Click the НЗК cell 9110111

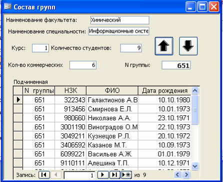coord(70,163)
